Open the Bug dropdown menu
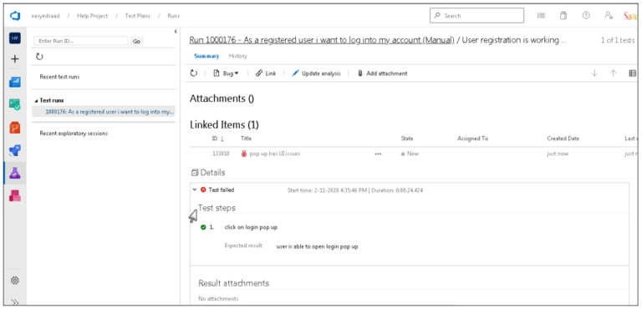The image size is (642, 309). pos(226,73)
